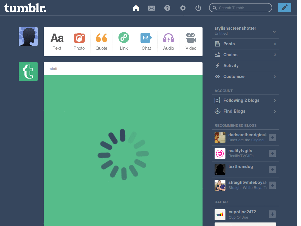Click the dadsaretheoriginal avatar thumbnail
The height and width of the screenshot is (226, 301).
[220, 138]
